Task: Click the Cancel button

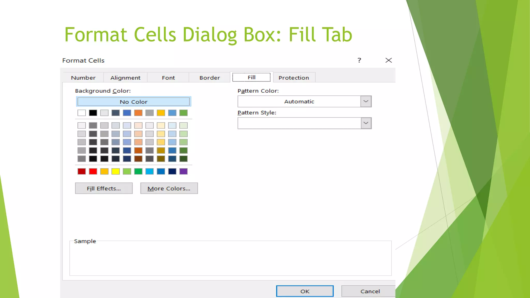Action: tap(369, 291)
